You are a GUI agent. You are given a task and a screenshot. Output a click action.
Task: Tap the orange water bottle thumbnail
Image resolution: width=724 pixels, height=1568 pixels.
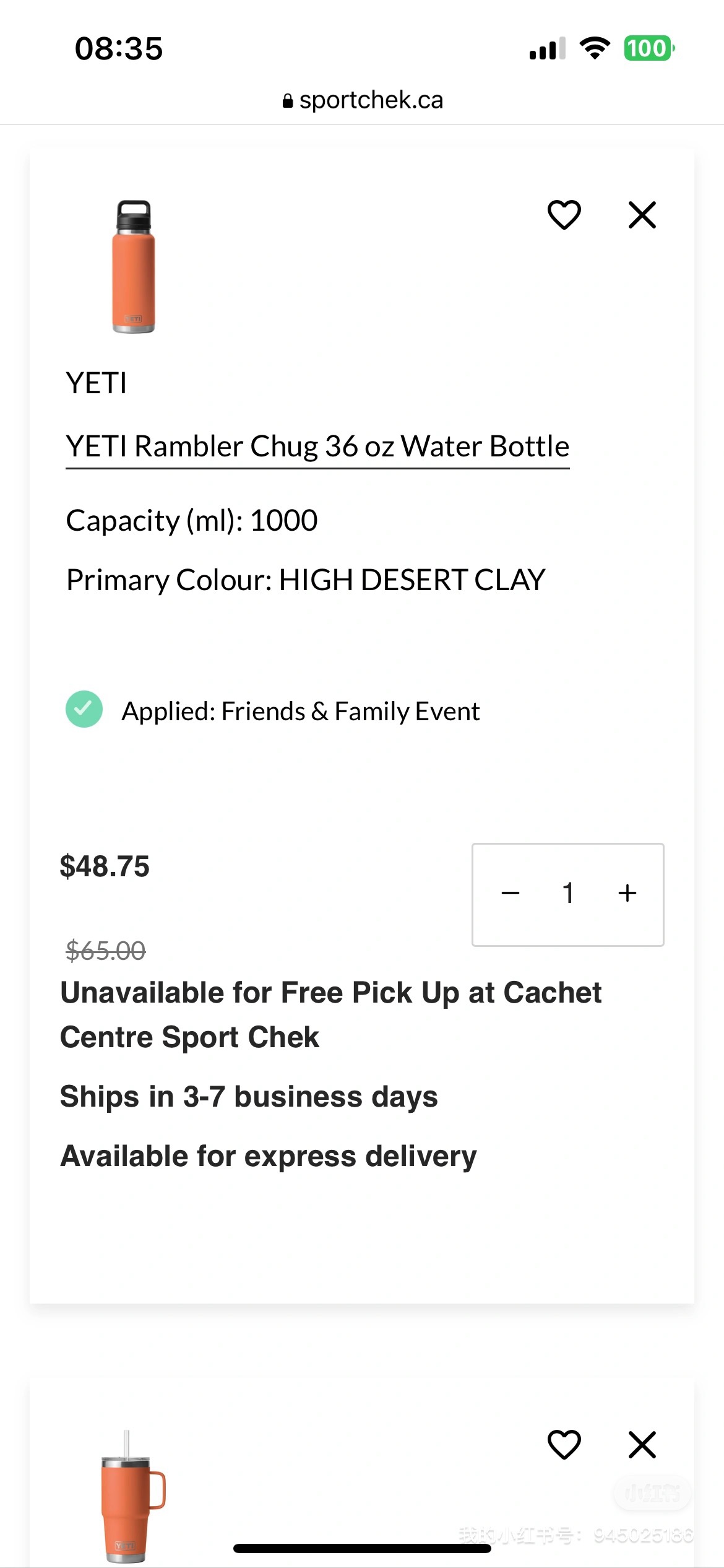tap(134, 266)
